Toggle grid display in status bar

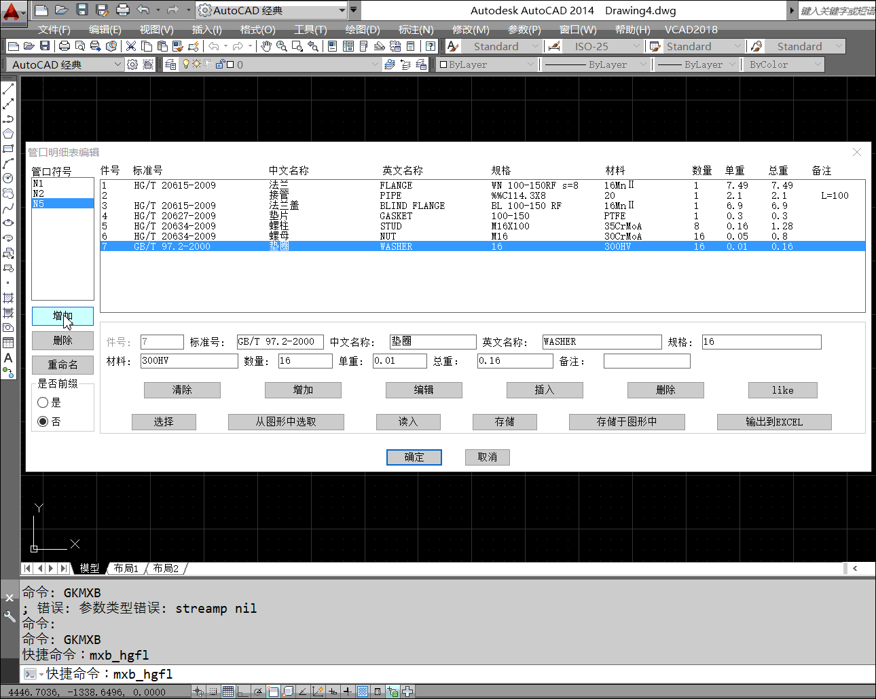pyautogui.click(x=228, y=692)
